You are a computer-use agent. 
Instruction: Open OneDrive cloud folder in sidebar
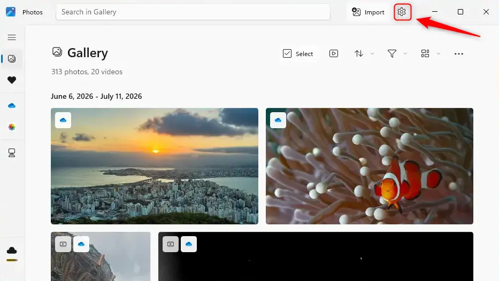click(x=12, y=106)
